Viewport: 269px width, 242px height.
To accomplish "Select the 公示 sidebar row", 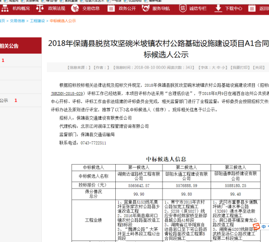I will [20, 100].
